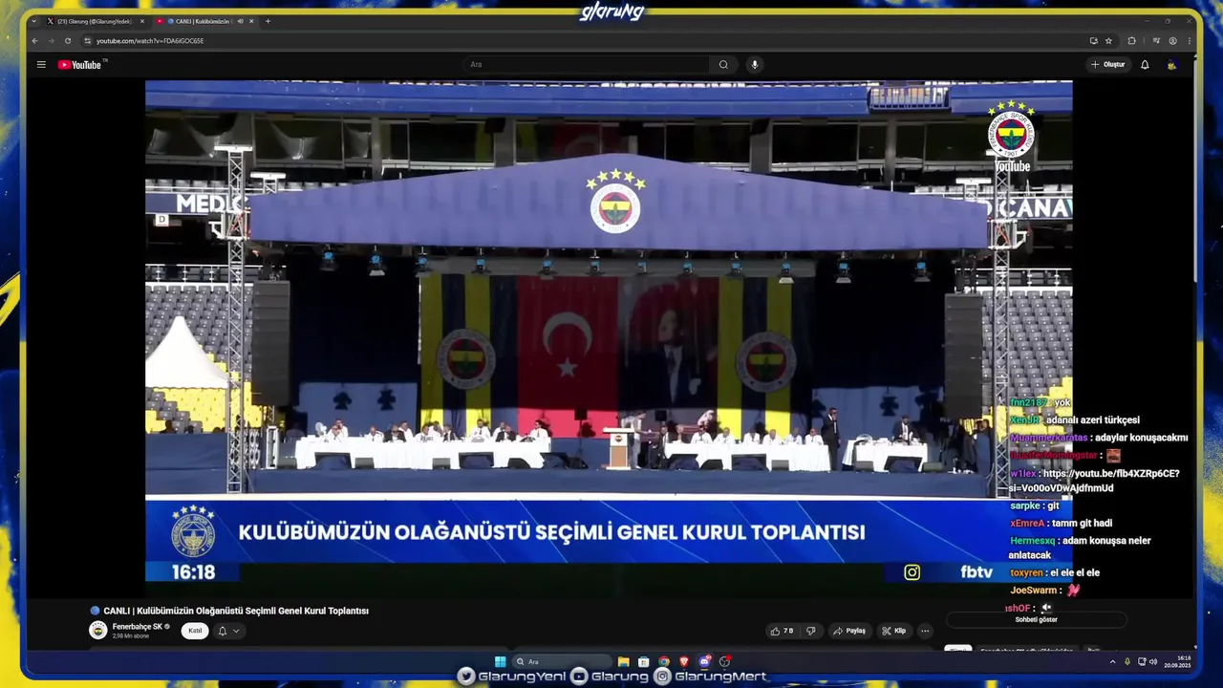This screenshot has width=1223, height=688.
Task: Bookmark this page with the star icon
Action: click(1108, 41)
